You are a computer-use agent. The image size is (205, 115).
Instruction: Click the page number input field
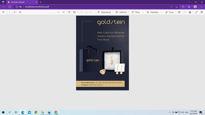(10, 12)
